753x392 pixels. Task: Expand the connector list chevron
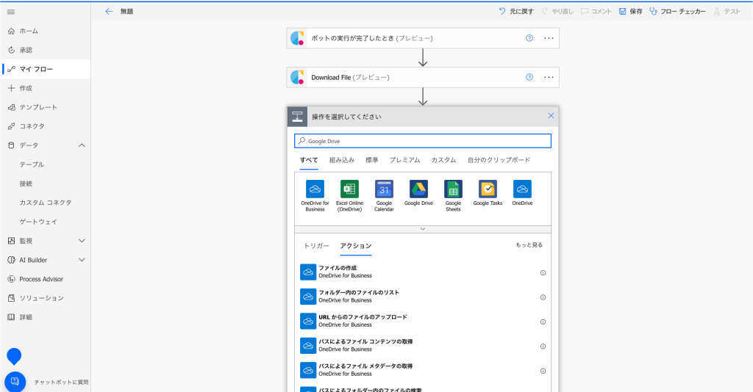pos(423,229)
